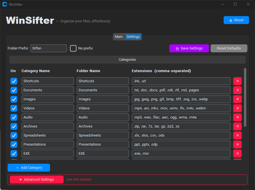This screenshot has height=190, width=255.
Task: Edit the Documents folder name field
Action: coord(103,90)
